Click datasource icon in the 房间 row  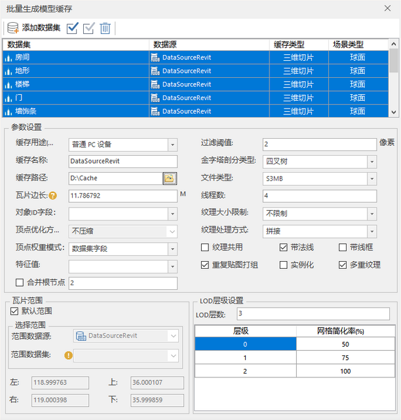click(155, 58)
